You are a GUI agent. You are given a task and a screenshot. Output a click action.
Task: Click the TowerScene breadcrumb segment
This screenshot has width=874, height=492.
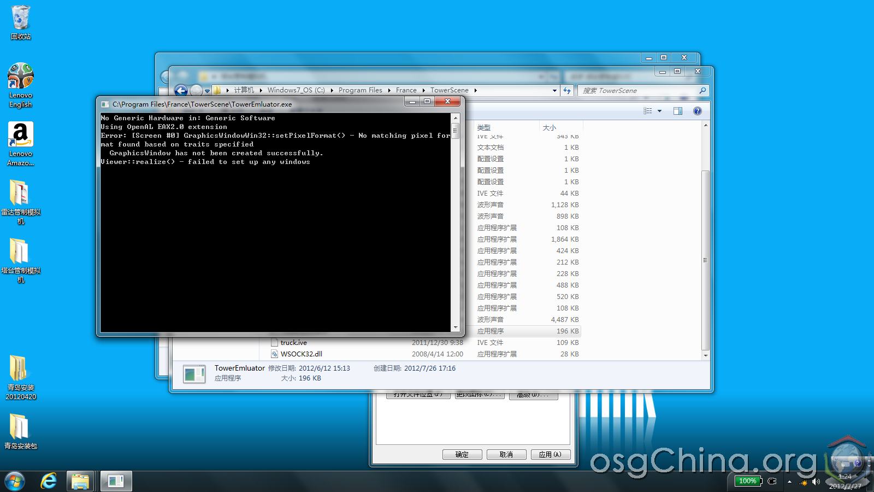(450, 90)
